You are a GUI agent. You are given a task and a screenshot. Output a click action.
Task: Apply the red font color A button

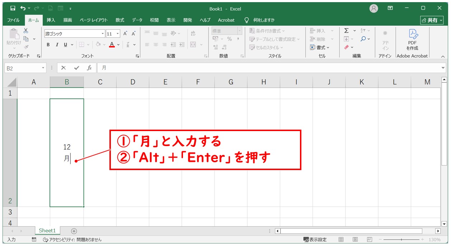(112, 45)
